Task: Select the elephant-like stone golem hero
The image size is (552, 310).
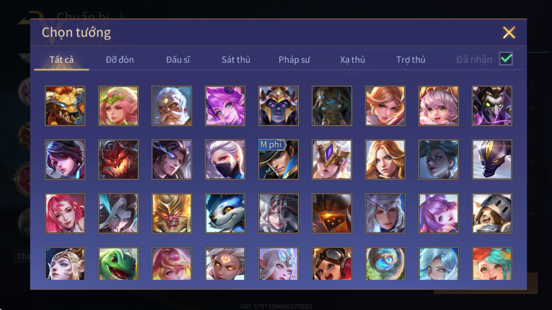Action: [x=332, y=106]
